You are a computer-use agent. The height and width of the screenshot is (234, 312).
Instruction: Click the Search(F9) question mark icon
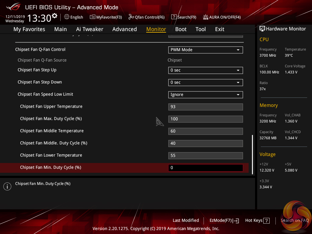(174, 17)
